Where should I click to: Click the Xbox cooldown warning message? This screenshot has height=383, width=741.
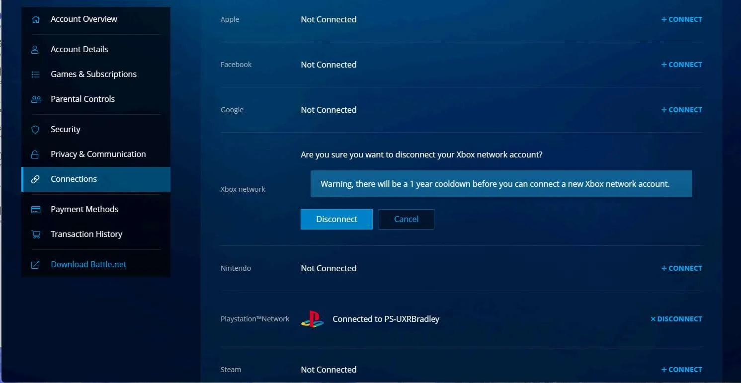click(501, 184)
